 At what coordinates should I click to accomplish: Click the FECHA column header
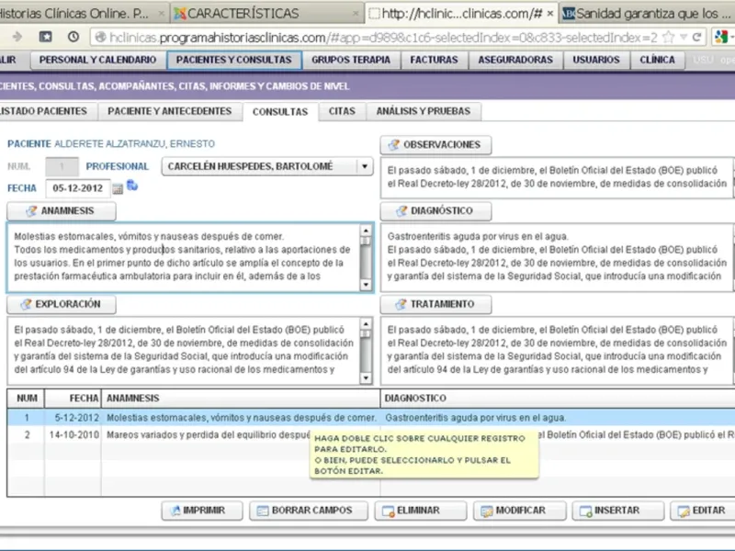pos(73,399)
